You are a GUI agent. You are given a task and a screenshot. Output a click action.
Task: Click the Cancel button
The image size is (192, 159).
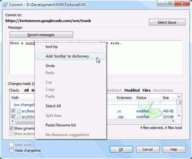click(148, 150)
